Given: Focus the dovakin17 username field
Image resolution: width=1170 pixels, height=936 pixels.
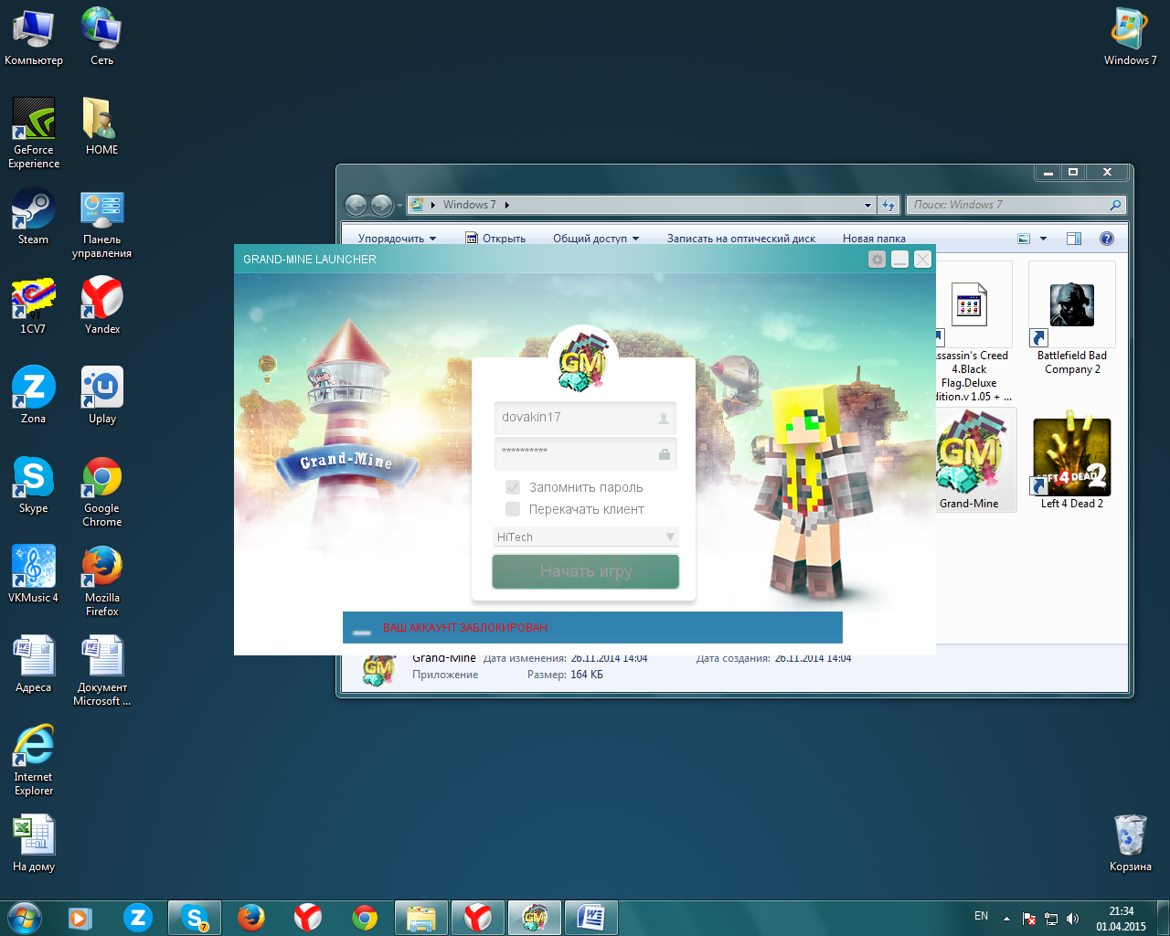Looking at the screenshot, I should pyautogui.click(x=586, y=418).
